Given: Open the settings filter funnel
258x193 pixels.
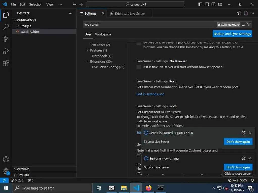Looking at the screenshot, I should click(x=249, y=24).
